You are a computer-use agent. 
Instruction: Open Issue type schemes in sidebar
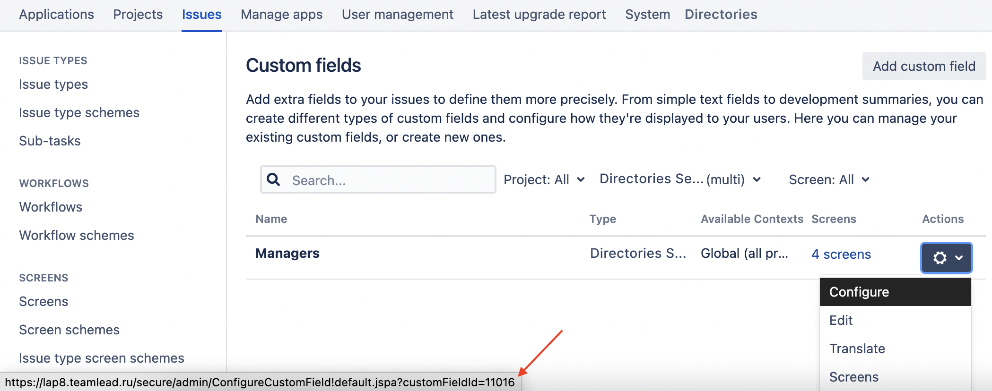pyautogui.click(x=79, y=112)
